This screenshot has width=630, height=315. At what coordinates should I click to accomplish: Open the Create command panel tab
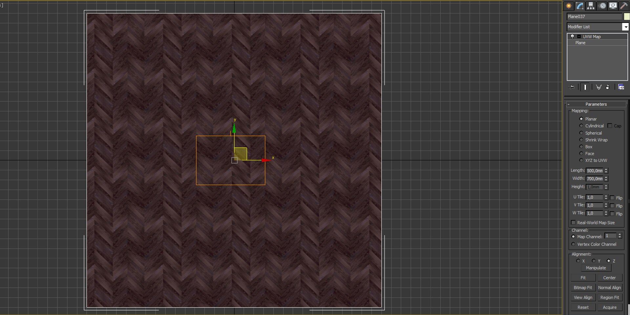coord(569,6)
